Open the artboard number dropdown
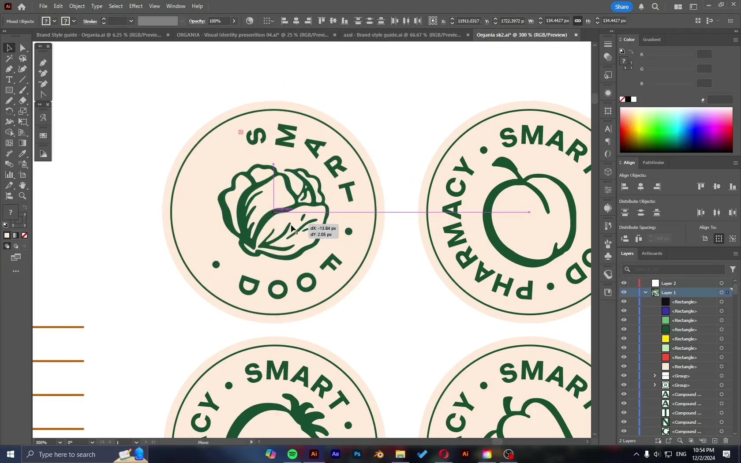741x463 pixels. (136, 442)
